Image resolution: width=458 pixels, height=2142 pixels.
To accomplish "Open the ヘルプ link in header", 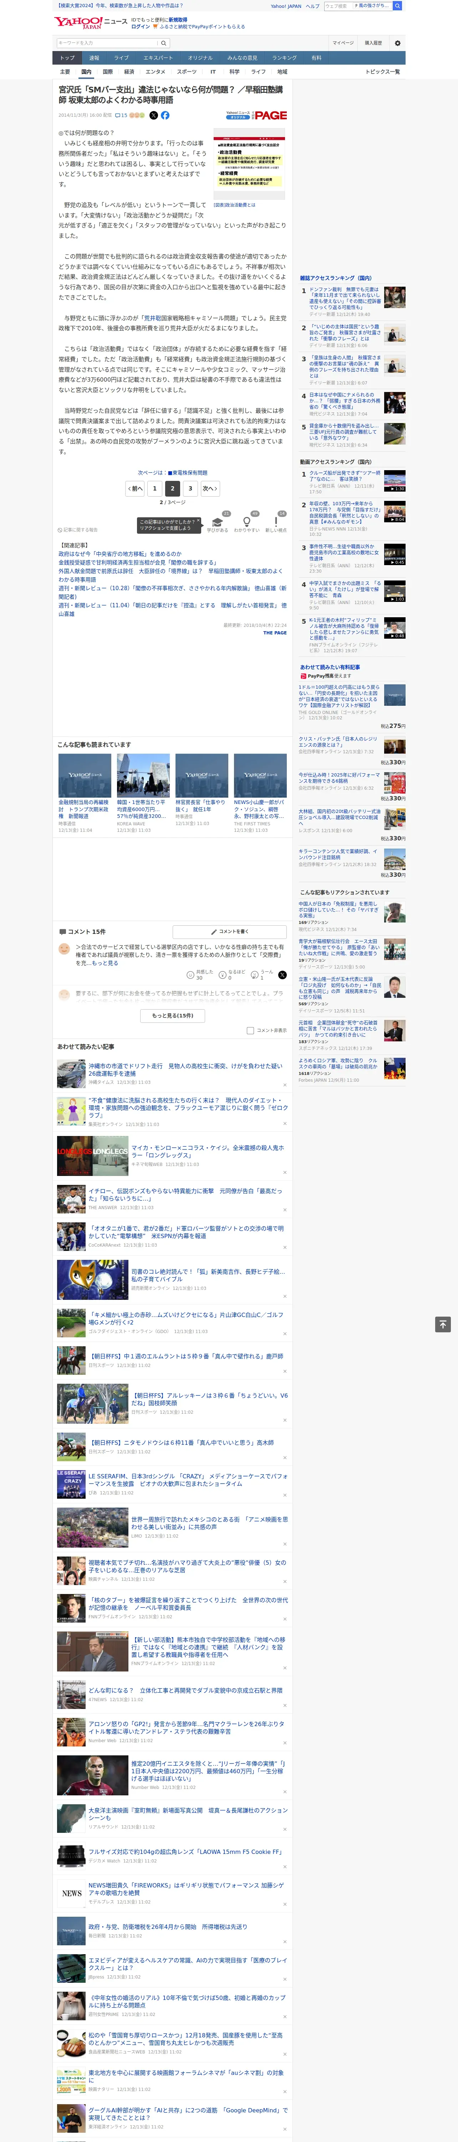I will pos(312,6).
